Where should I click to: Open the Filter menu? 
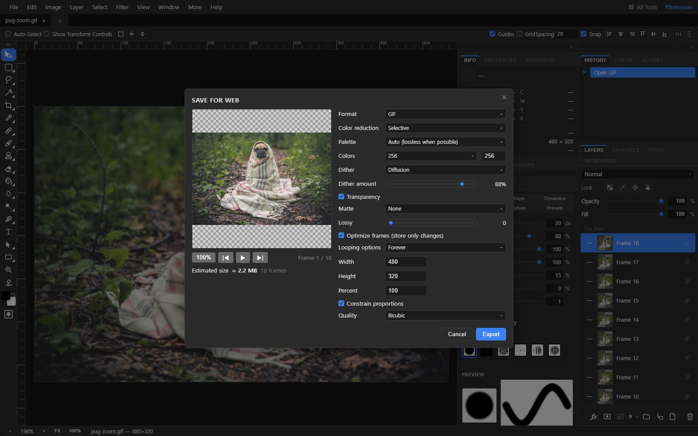[x=123, y=7]
